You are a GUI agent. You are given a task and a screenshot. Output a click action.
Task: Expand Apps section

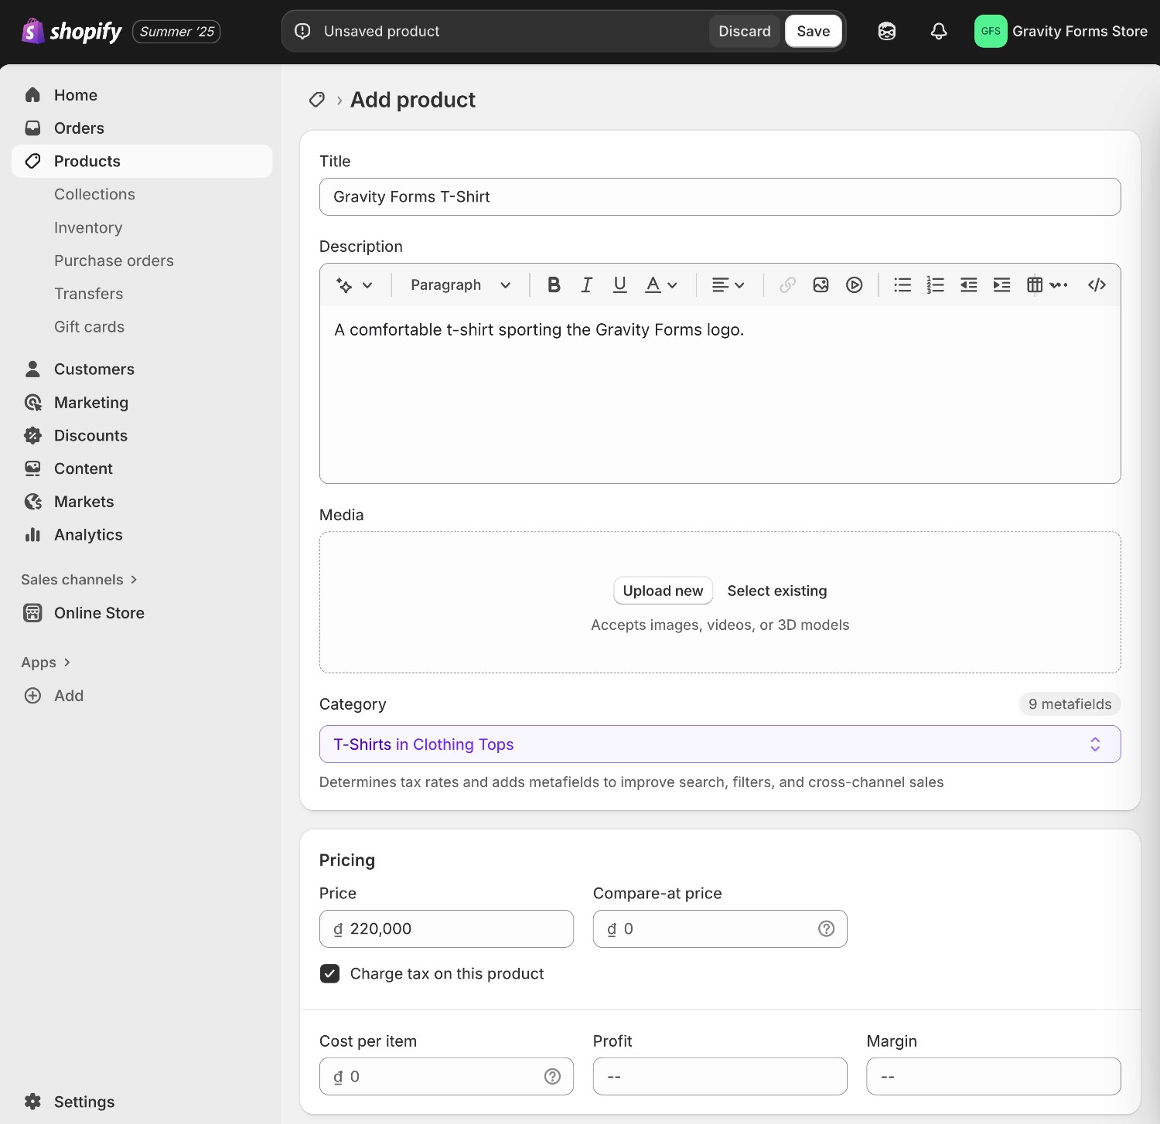pos(46,662)
